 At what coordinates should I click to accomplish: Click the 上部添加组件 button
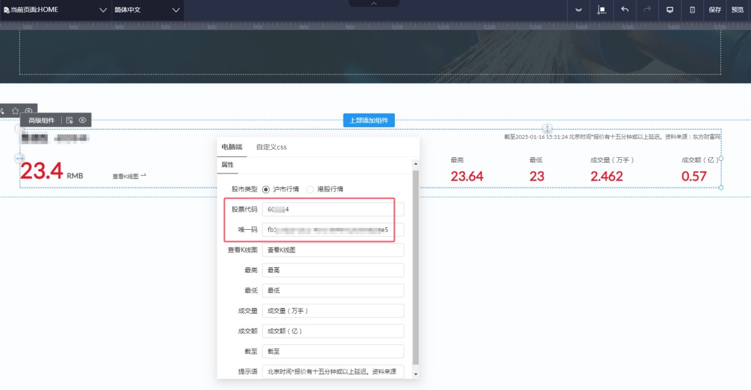[x=369, y=121]
